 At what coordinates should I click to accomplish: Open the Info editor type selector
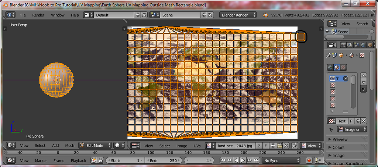[10, 15]
